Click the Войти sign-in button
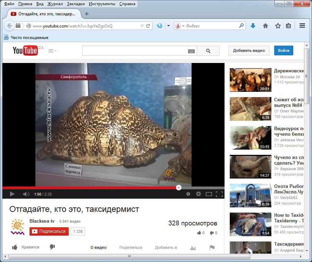312x262 pixels. coord(284,50)
